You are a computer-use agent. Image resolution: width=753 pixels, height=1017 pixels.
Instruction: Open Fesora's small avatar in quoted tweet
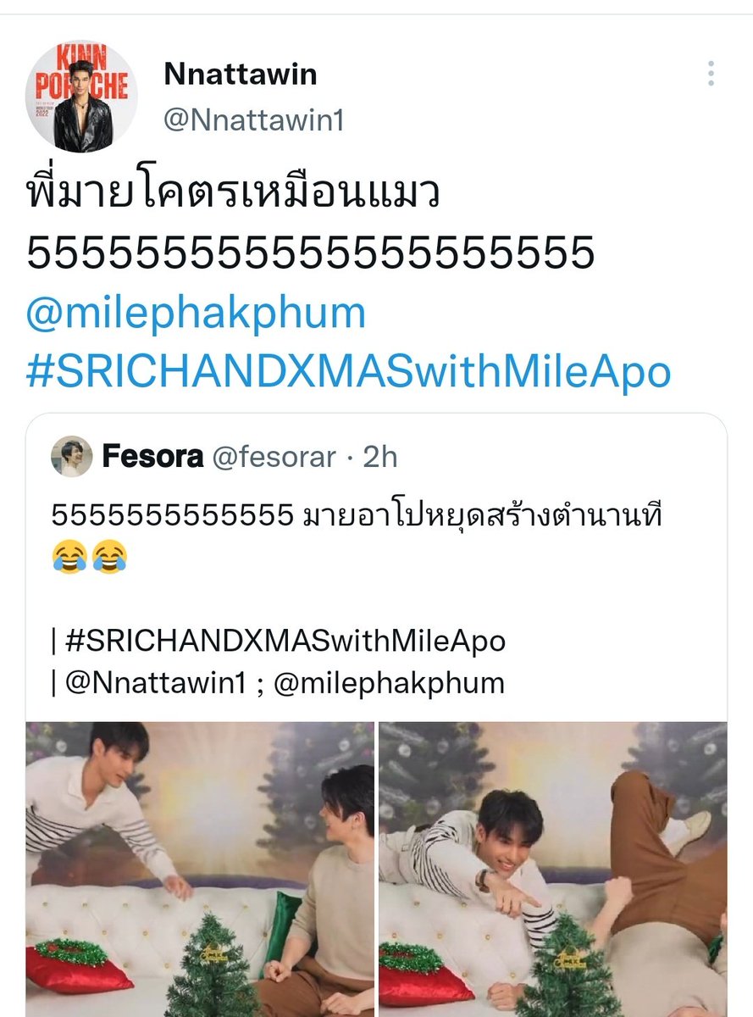point(71,457)
